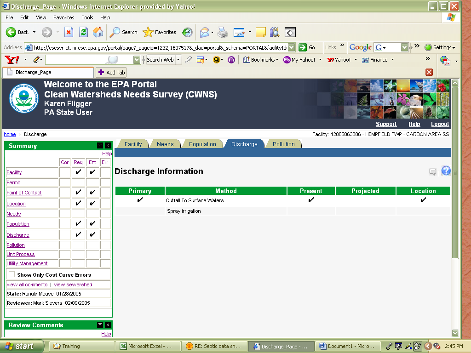
Task: Click the Logout link
Action: 440,124
